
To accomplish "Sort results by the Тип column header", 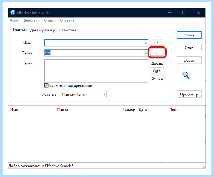I will tap(173, 110).
